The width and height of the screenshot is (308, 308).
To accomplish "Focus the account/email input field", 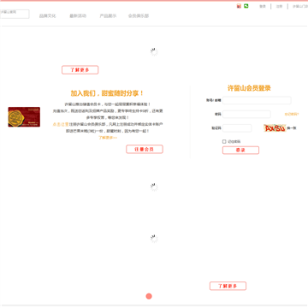I will point(257,100).
